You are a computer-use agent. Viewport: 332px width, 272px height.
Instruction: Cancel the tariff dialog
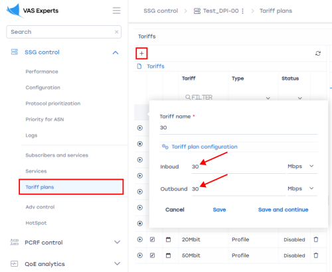pyautogui.click(x=175, y=210)
